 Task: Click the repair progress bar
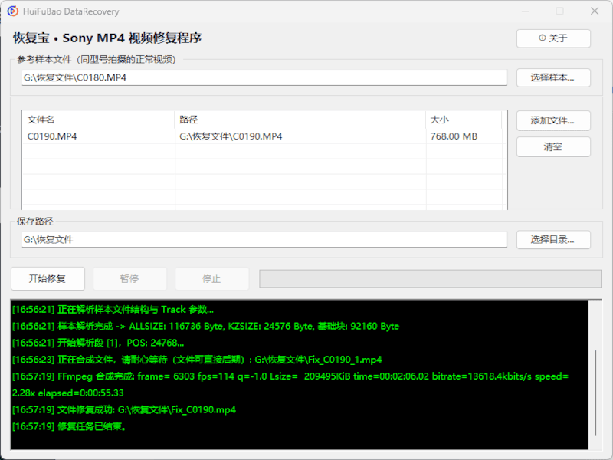[x=430, y=278]
